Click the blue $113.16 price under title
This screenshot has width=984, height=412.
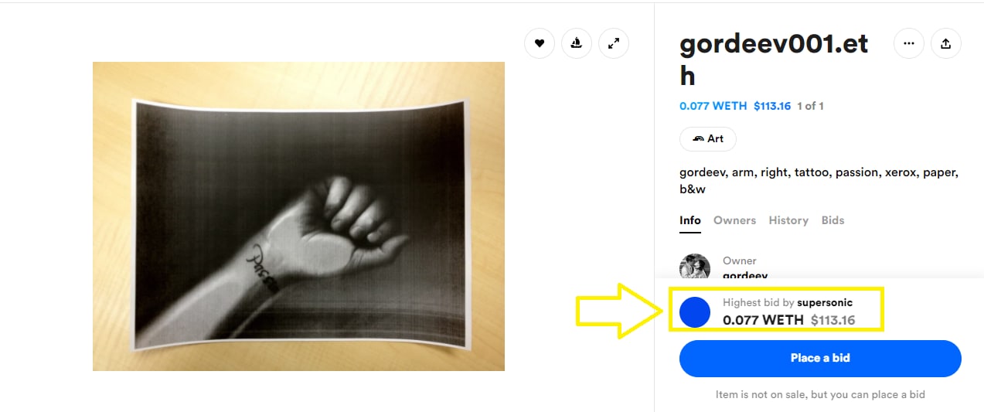pyautogui.click(x=772, y=106)
